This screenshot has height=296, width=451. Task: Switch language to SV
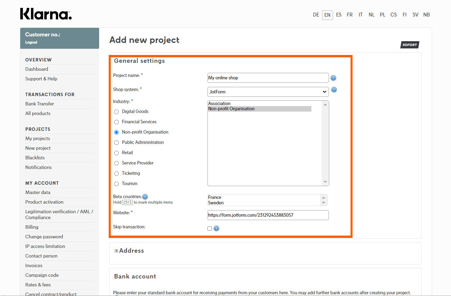coord(415,15)
